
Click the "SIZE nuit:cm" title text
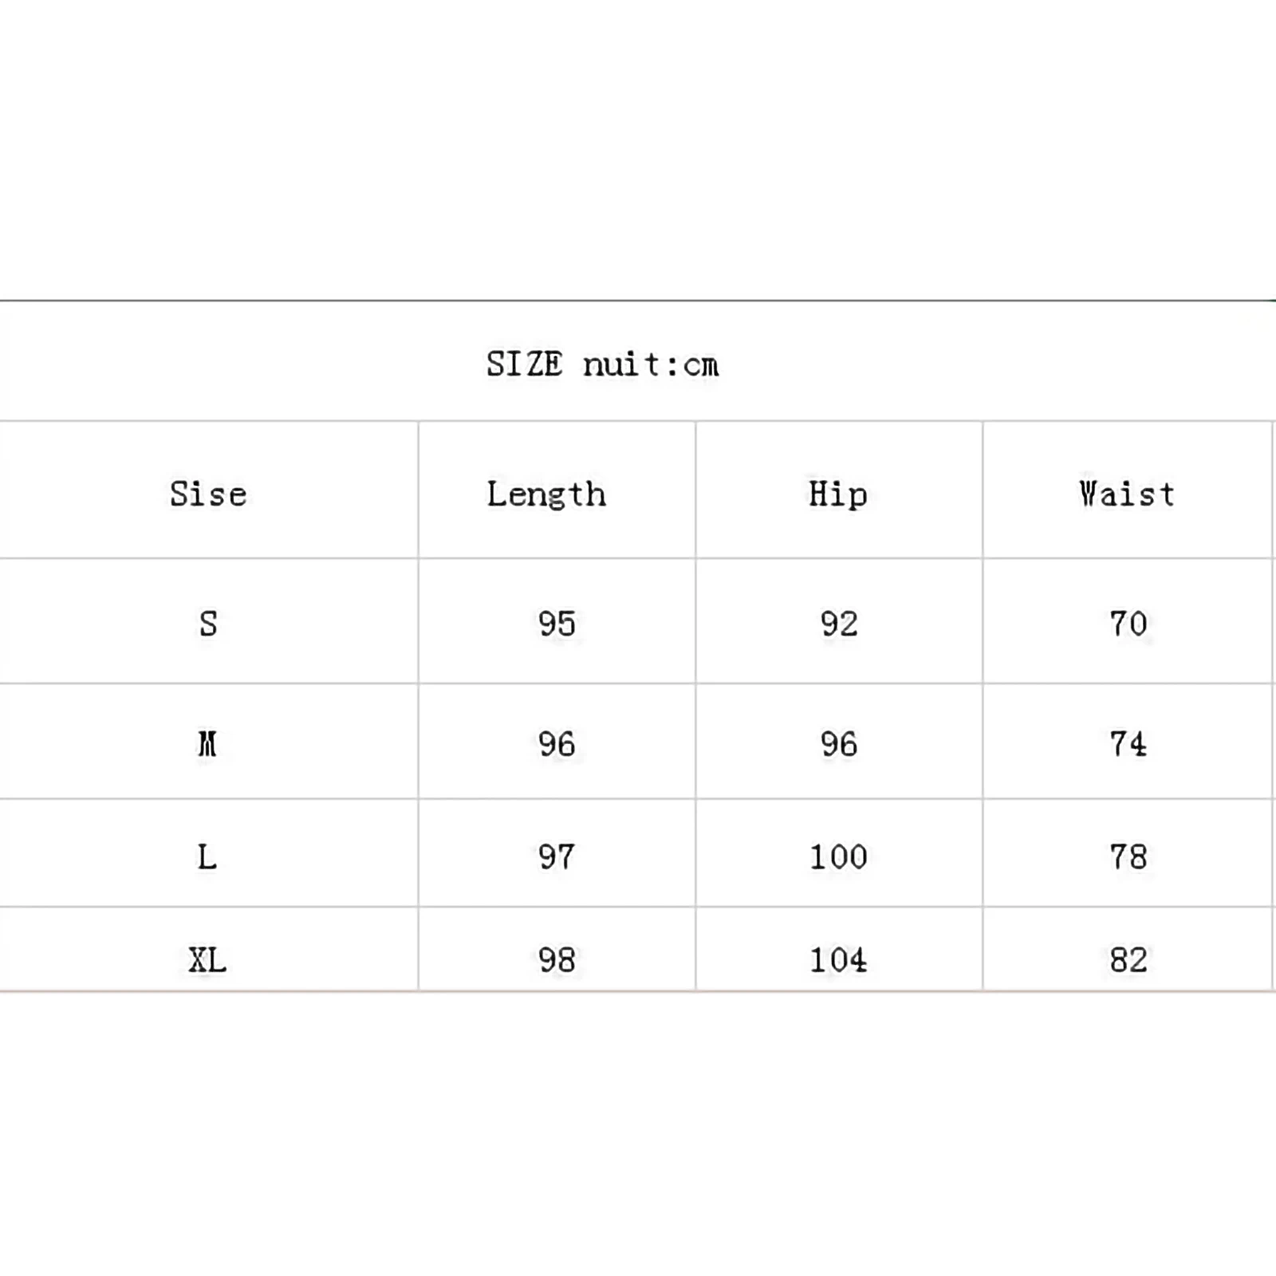pos(603,364)
